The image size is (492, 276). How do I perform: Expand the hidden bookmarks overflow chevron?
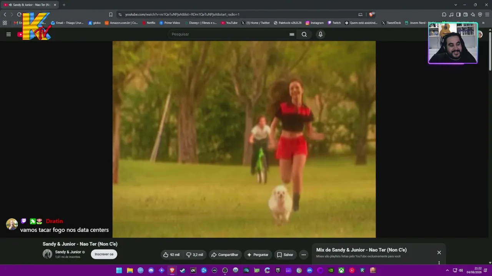pos(483,23)
